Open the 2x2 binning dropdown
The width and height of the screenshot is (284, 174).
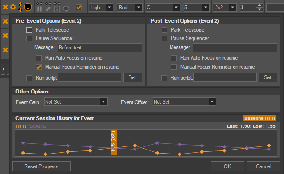coord(225,8)
